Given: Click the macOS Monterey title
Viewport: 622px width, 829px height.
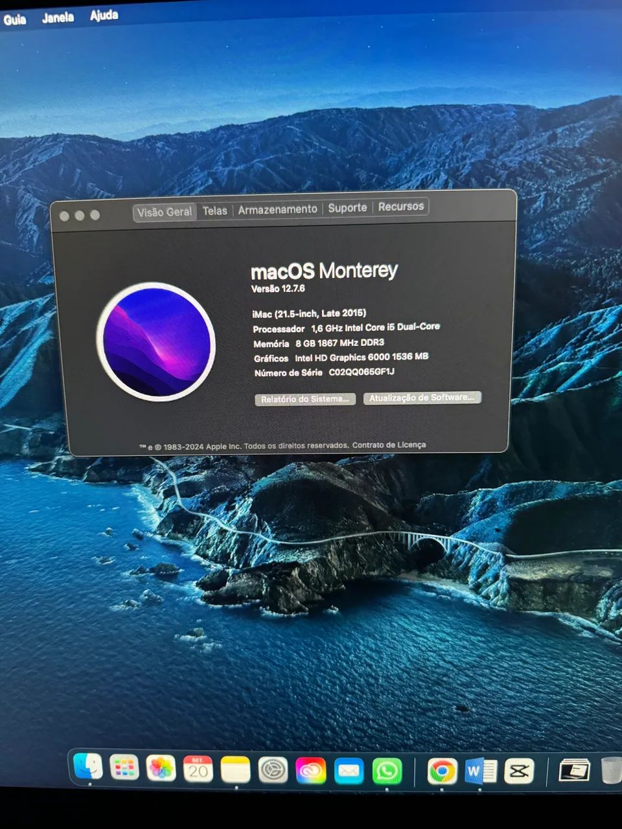Looking at the screenshot, I should pos(324,271).
